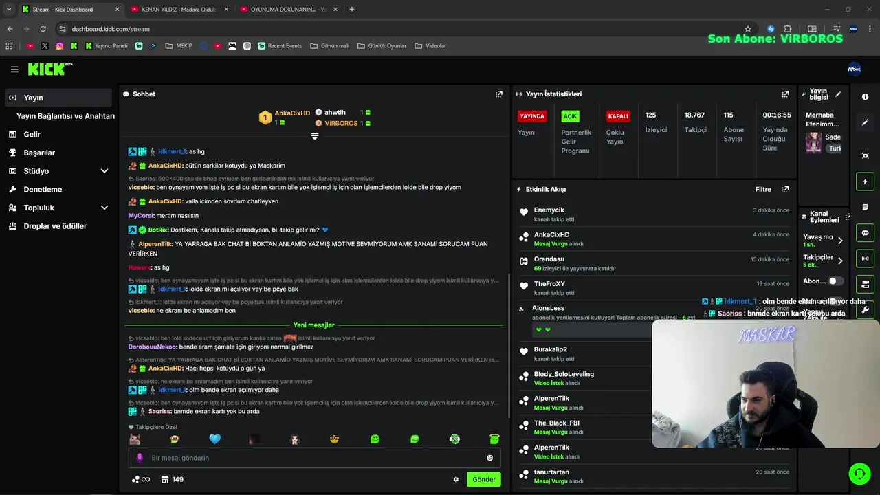Click the X bookmark icon
The height and width of the screenshot is (495, 880).
click(x=45, y=46)
